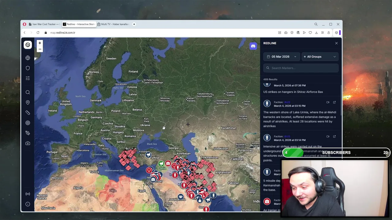Click the camera marker near Syria on map
Image resolution: width=392 pixels, height=220 pixels.
click(168, 164)
